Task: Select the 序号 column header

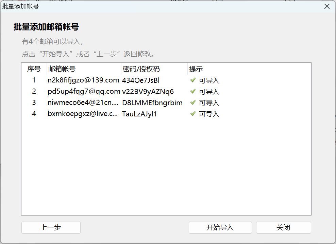Action: tap(34, 69)
